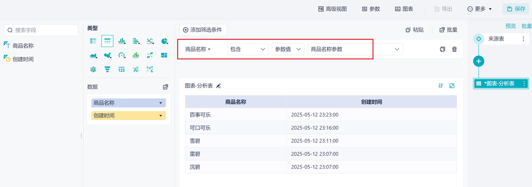Click the 导出 export option
This screenshot has width=532, height=187.
tap(443, 9)
